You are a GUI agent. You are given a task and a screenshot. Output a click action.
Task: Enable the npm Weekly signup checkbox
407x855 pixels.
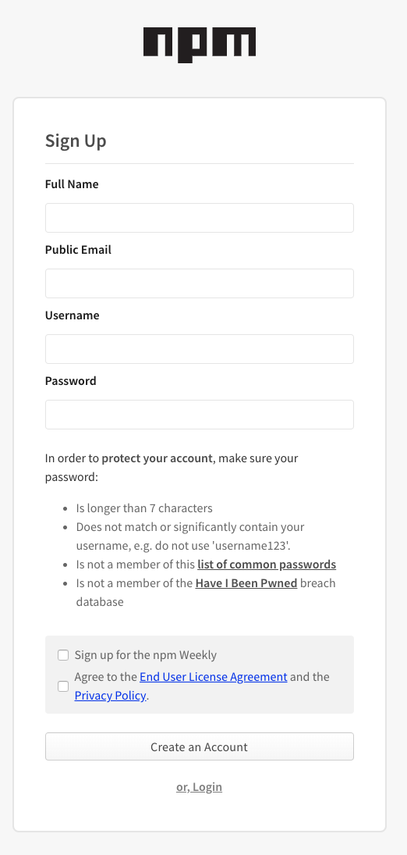[63, 655]
